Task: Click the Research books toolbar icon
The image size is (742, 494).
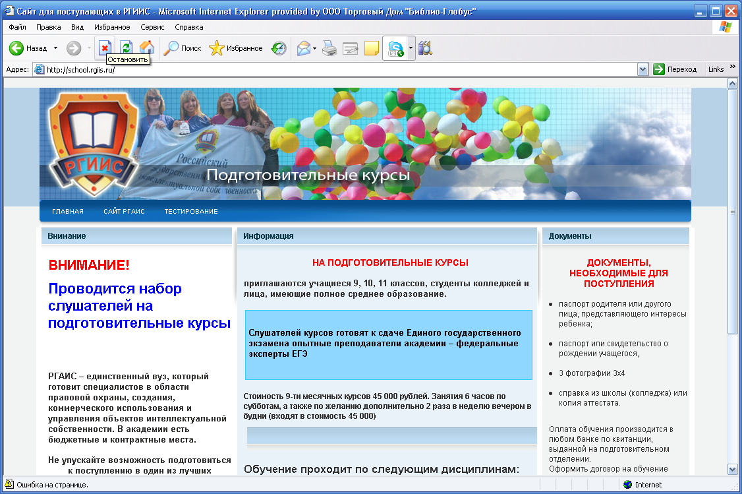Action: [x=426, y=48]
